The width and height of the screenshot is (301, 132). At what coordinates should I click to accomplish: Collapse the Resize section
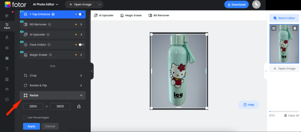point(53,95)
